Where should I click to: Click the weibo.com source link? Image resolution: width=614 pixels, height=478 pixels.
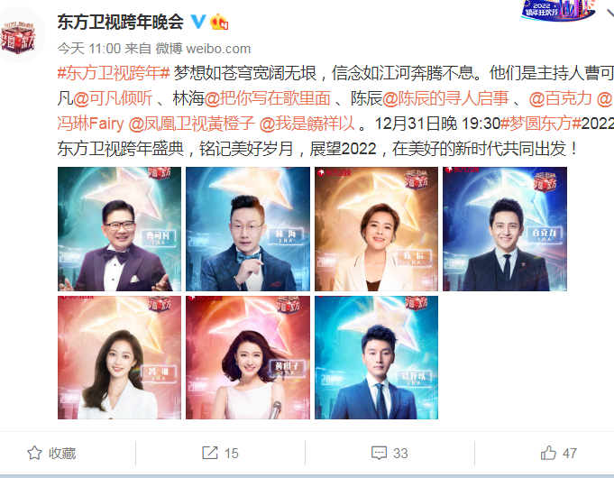tap(218, 49)
